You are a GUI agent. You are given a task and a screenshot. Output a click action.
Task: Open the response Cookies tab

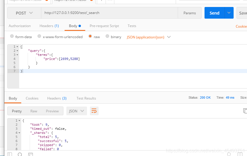(x=32, y=98)
